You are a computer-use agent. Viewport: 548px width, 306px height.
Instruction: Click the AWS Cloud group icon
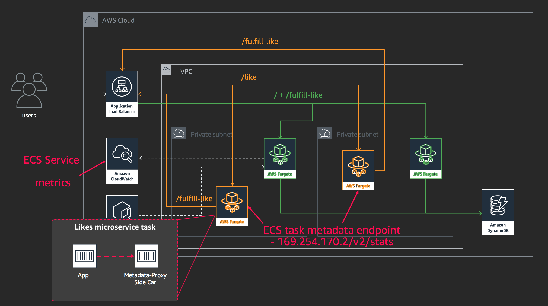(x=90, y=20)
